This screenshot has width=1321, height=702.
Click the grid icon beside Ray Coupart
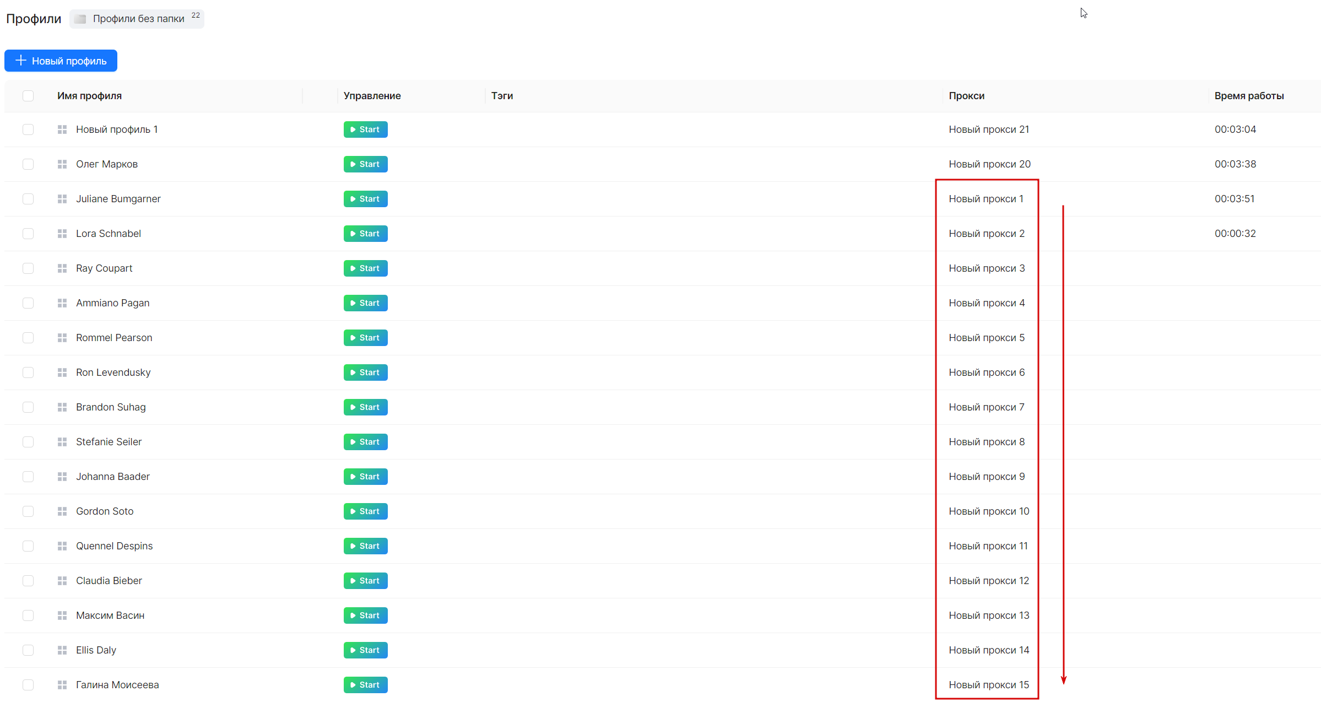coord(62,268)
